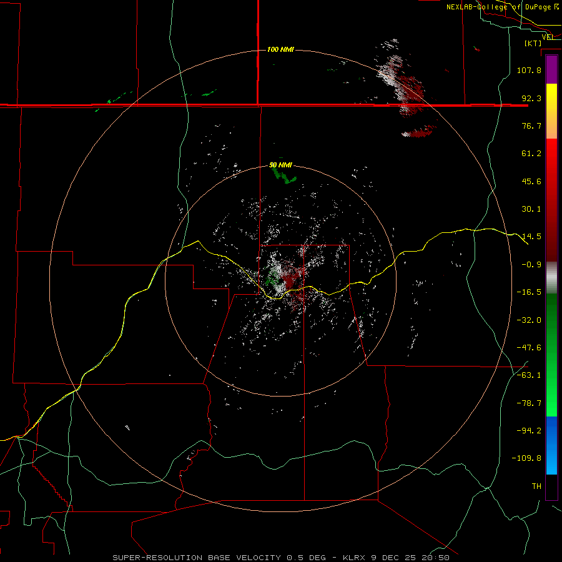Pick the gray near-zero segment of color bar
Viewport: 562px width, 562px height.
tap(551, 278)
